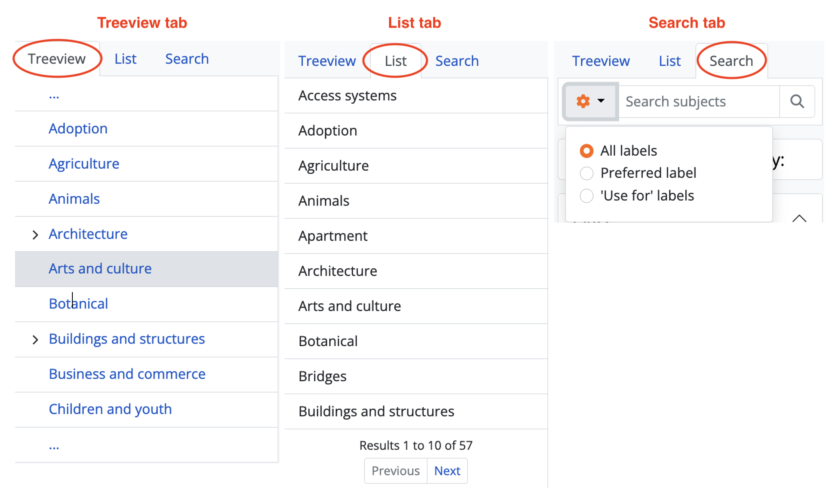
Task: Open the orange gear search options dropdown
Action: click(x=590, y=101)
